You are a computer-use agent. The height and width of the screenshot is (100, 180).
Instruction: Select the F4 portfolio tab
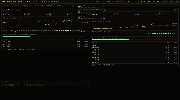[x=39, y=5]
